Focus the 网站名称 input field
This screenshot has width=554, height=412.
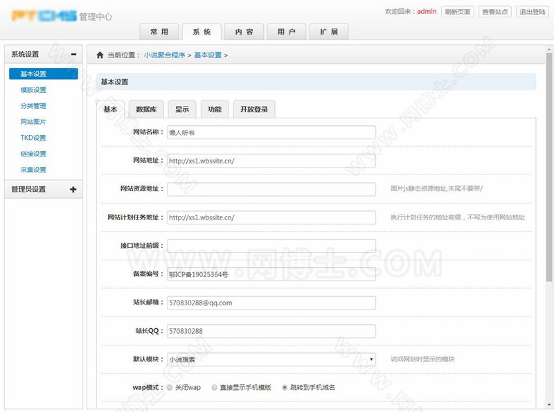tap(271, 132)
